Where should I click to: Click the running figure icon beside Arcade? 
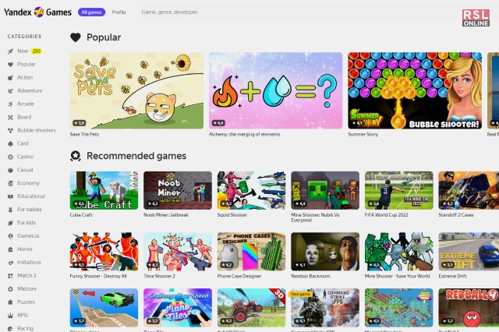coord(10,104)
